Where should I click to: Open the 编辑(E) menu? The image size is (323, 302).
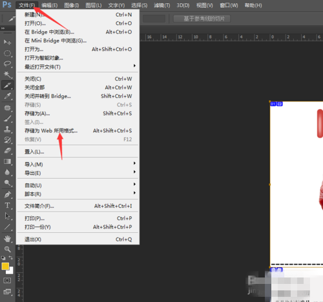pos(50,5)
